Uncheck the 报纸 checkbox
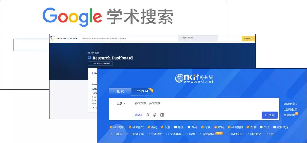Image resolution: width=307 pixels, height=143 pixels. tap(162, 127)
